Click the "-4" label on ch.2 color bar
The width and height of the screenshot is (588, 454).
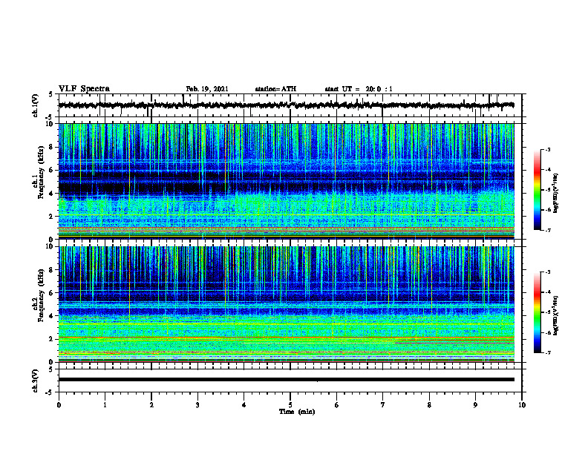pyautogui.click(x=548, y=292)
